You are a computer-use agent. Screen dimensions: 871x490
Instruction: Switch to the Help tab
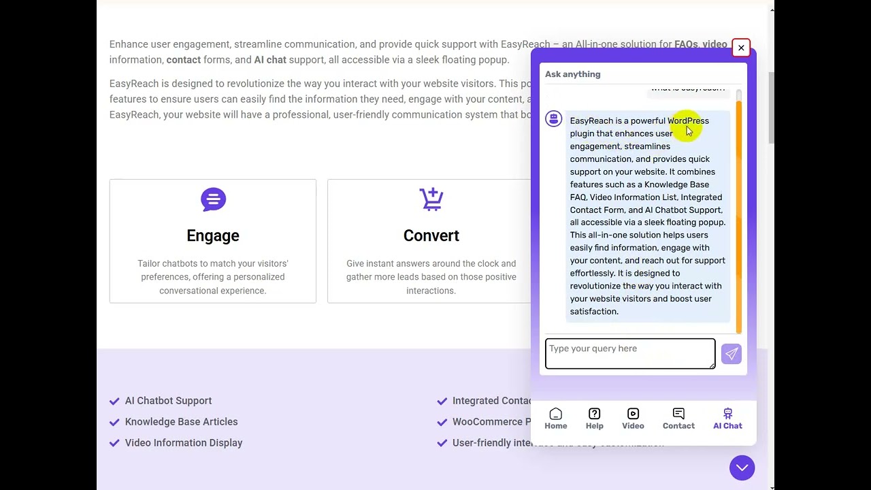click(x=594, y=419)
